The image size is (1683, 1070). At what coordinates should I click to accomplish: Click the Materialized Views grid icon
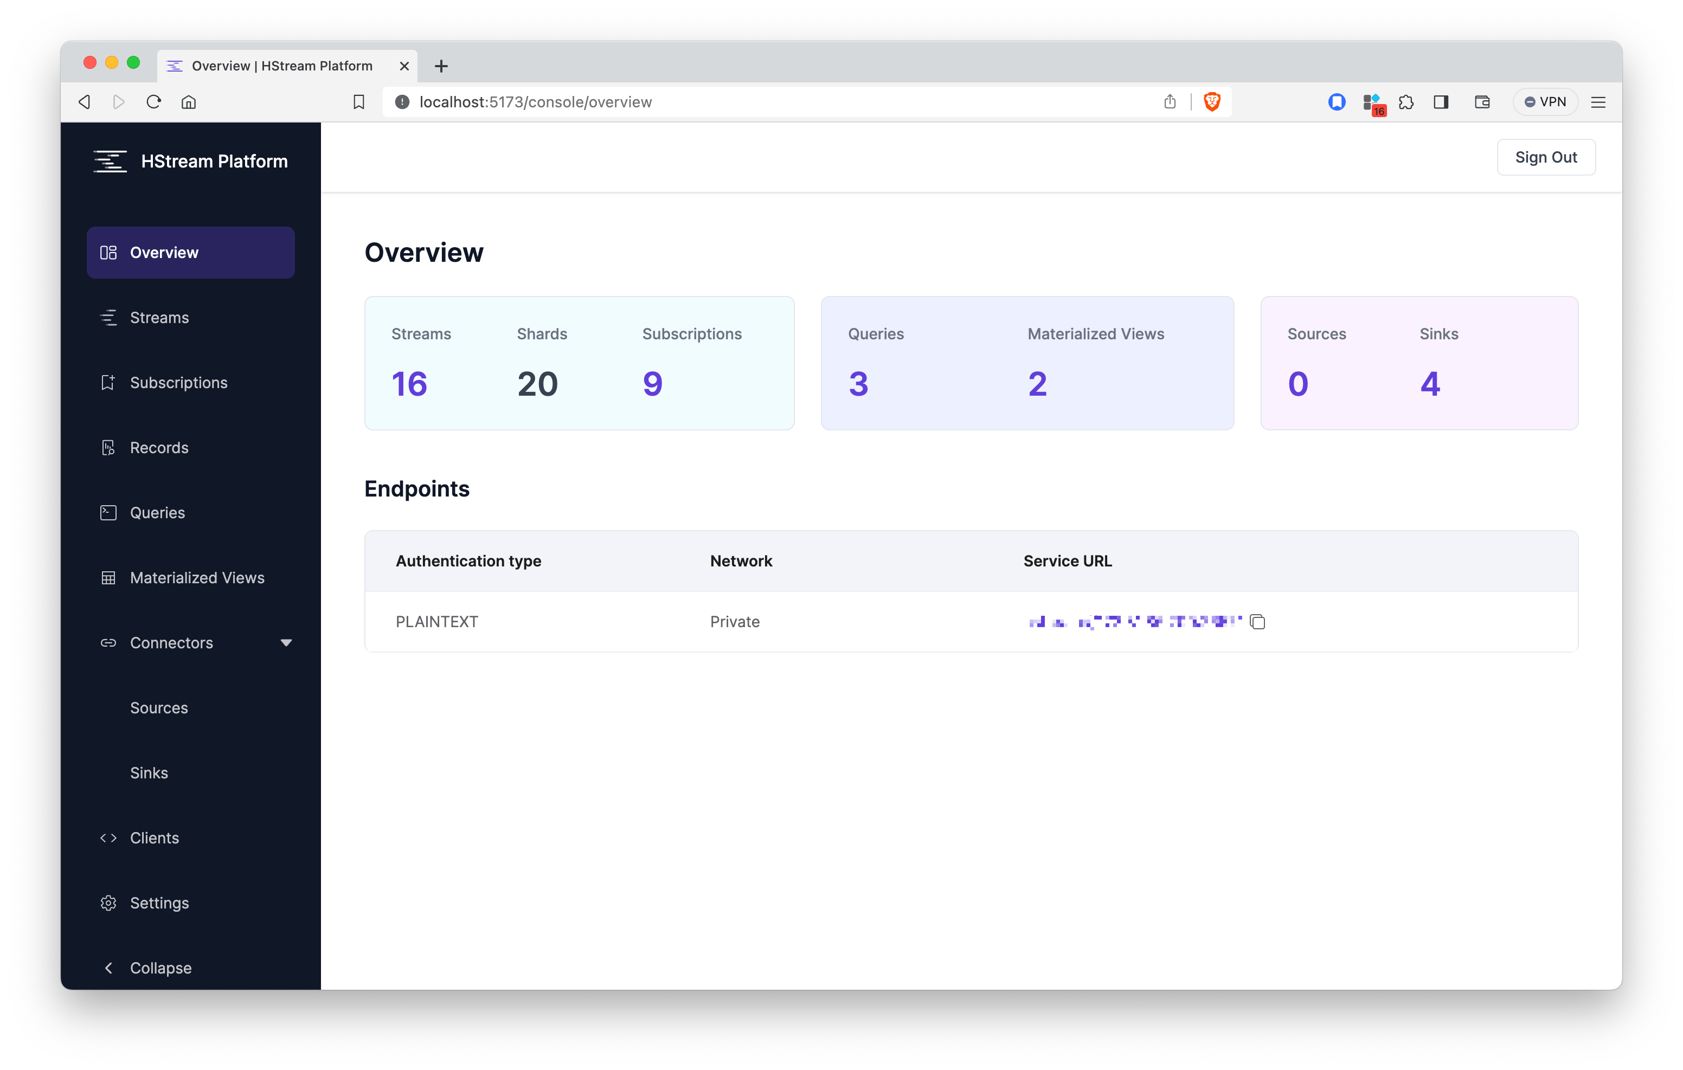point(109,577)
